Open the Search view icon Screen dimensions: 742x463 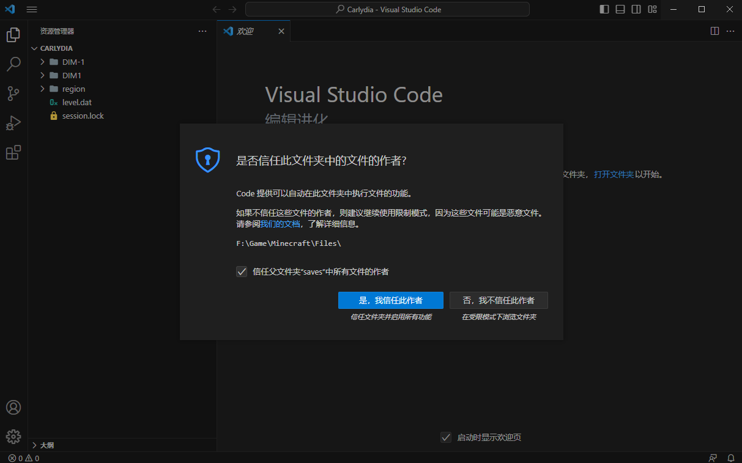click(13, 64)
